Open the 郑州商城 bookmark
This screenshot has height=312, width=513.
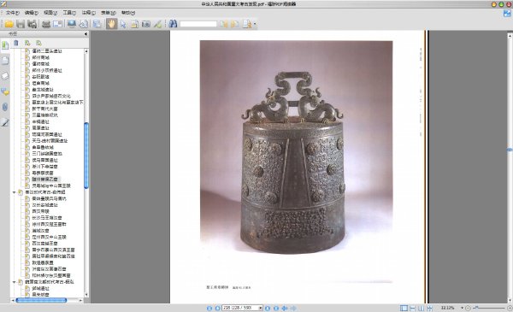point(40,57)
